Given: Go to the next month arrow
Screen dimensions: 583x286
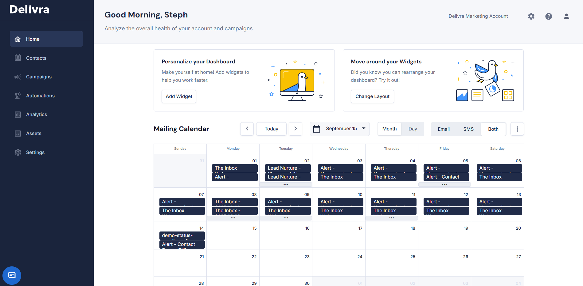Looking at the screenshot, I should pos(295,129).
